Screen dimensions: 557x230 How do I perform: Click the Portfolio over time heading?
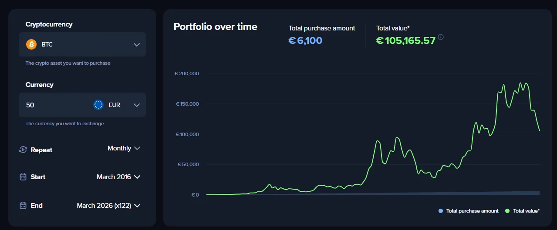pyautogui.click(x=215, y=27)
